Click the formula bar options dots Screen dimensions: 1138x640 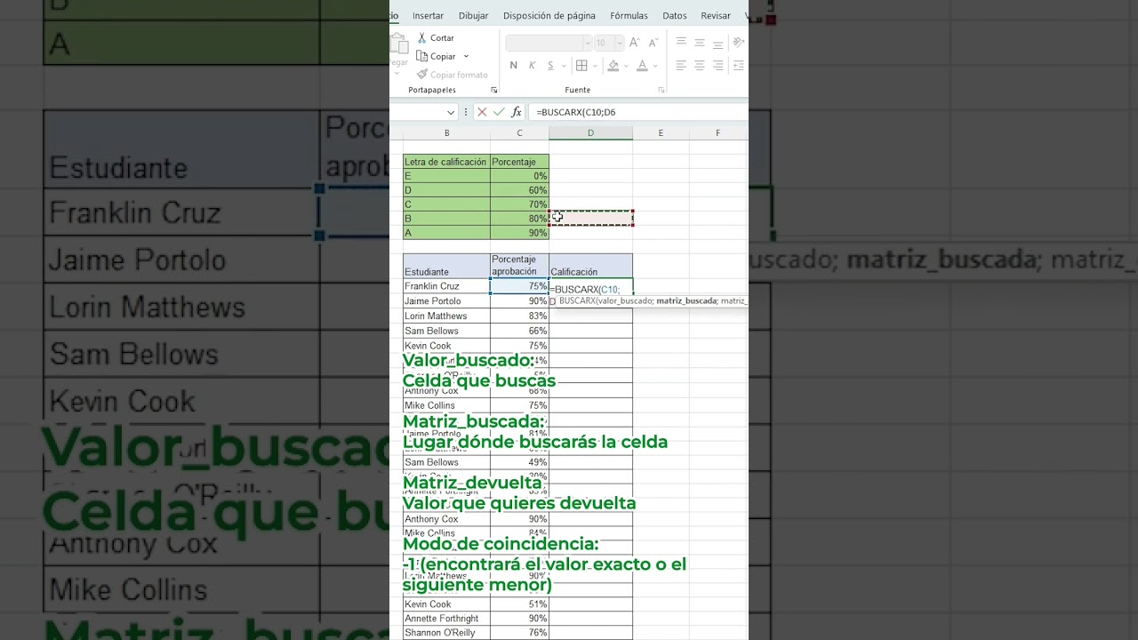pos(466,112)
